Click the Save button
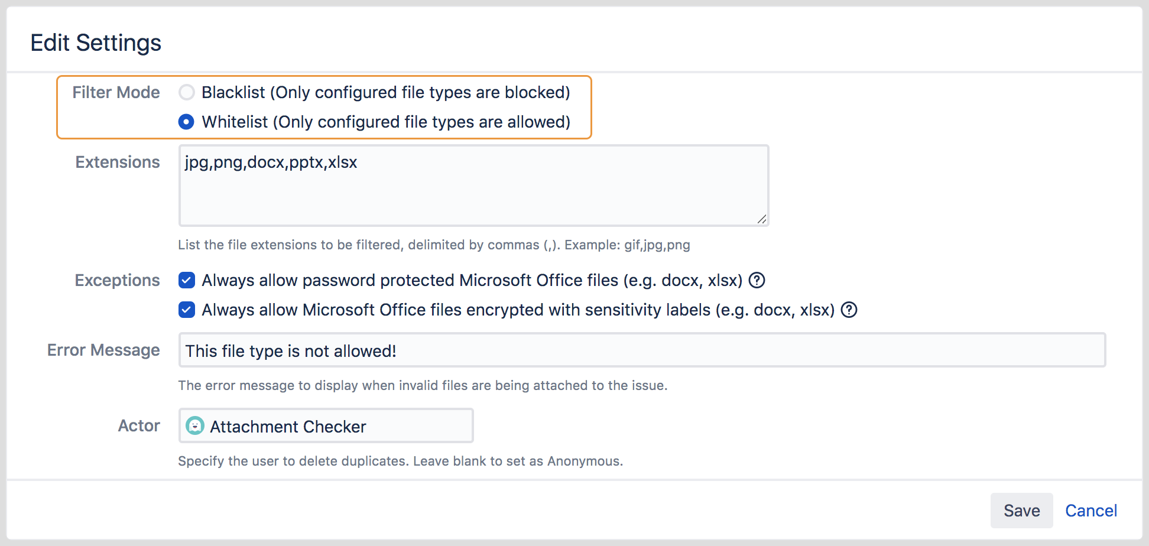This screenshot has width=1149, height=546. click(x=1021, y=511)
